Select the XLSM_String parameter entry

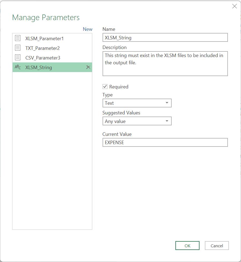tap(52, 67)
